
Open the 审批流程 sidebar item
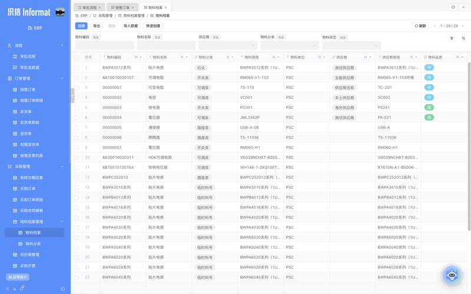coord(27,56)
